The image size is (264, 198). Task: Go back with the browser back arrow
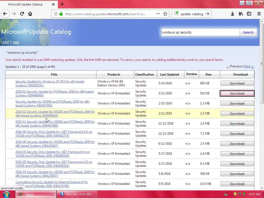pos(5,14)
